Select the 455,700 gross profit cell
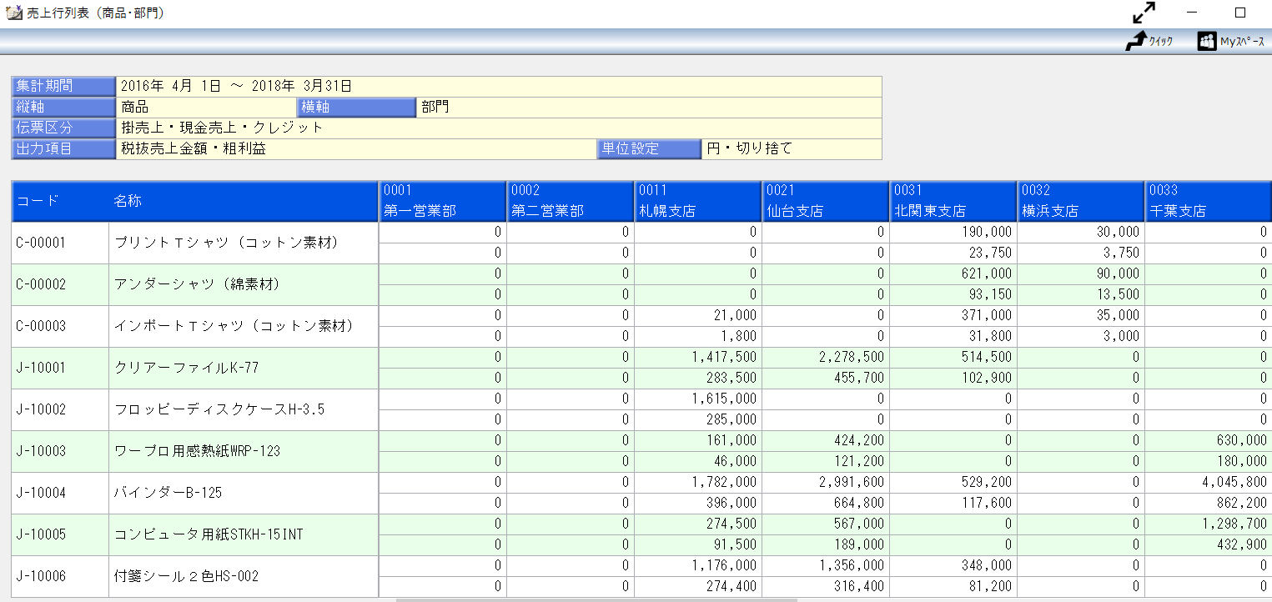This screenshot has height=602, width=1272. coord(825,378)
